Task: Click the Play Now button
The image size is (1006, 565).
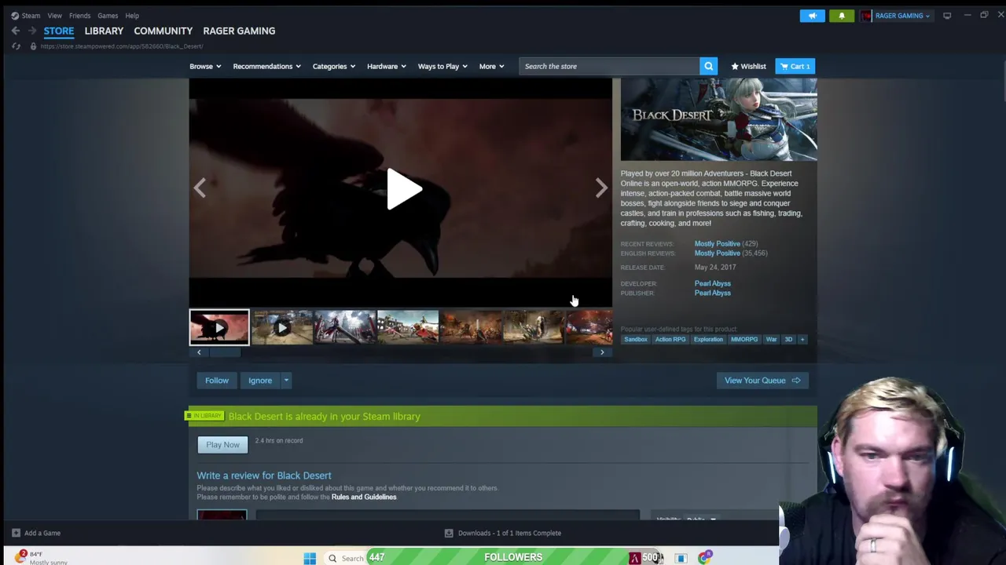Action: pyautogui.click(x=222, y=445)
